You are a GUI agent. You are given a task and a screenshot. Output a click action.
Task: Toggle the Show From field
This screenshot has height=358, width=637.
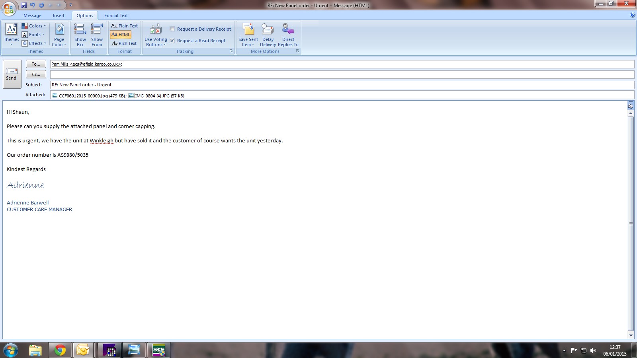(97, 35)
